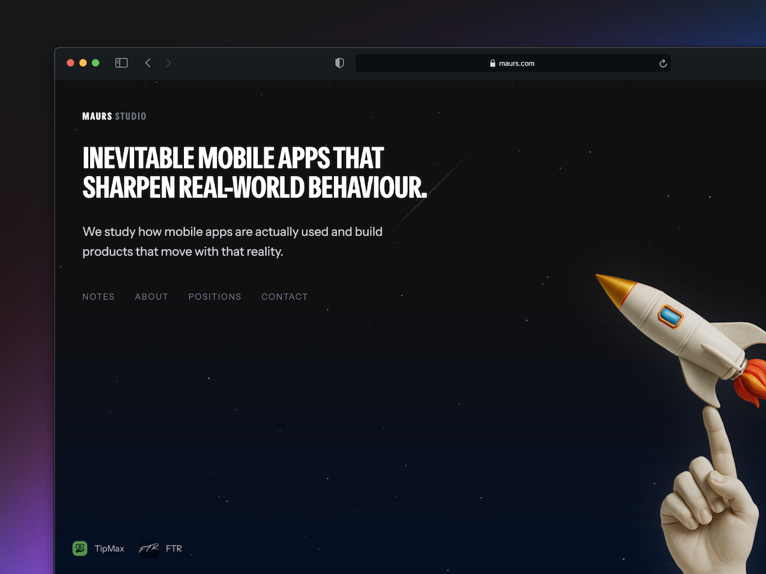Viewport: 766px width, 574px height.
Task: Select the FTR text label
Action: (174, 548)
